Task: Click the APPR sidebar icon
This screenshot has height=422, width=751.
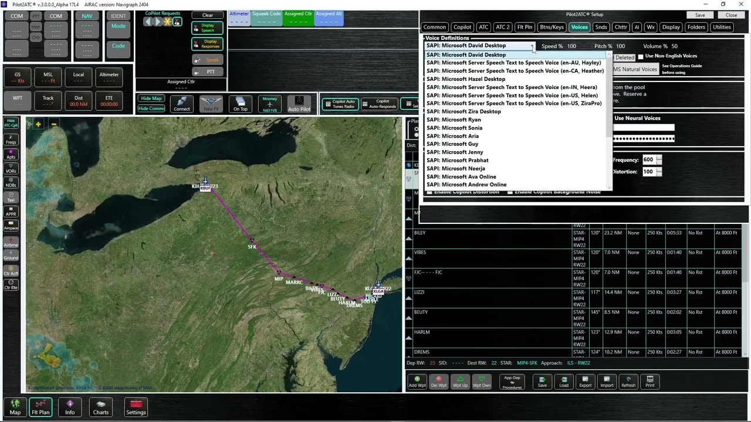Action: [x=11, y=210]
